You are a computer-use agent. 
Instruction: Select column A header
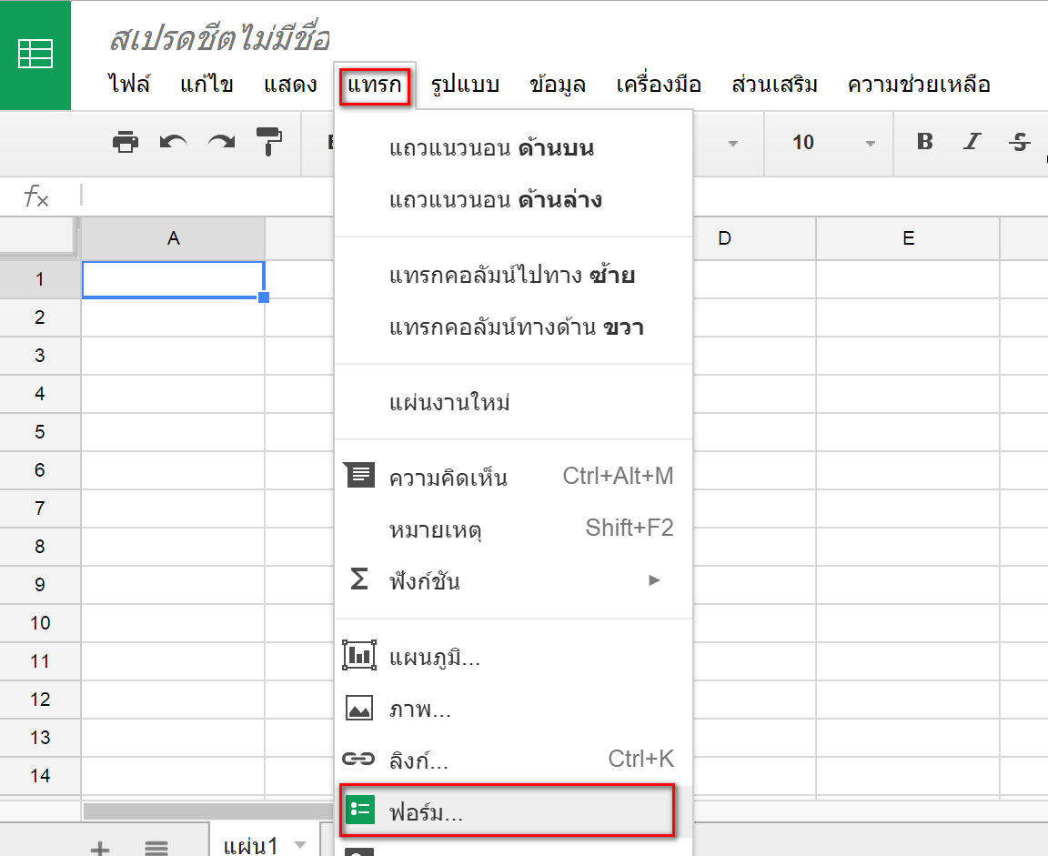click(x=173, y=238)
